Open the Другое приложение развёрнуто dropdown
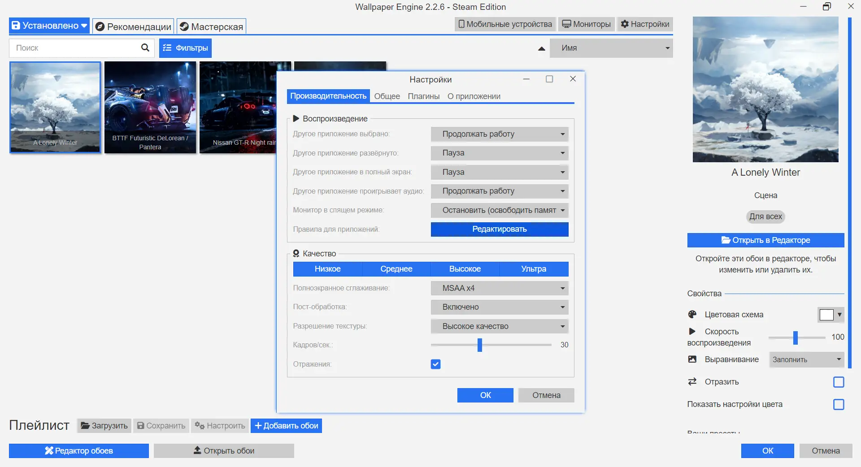The height and width of the screenshot is (467, 861). 500,153
